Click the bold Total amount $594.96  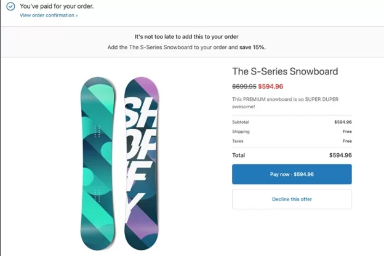(340, 156)
